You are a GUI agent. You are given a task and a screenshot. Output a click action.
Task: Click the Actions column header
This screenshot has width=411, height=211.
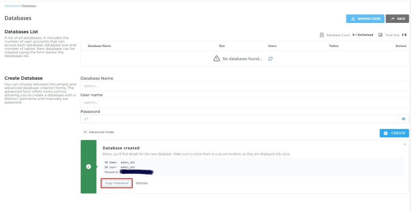pyautogui.click(x=401, y=46)
